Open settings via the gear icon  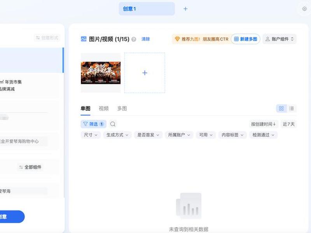[304, 9]
